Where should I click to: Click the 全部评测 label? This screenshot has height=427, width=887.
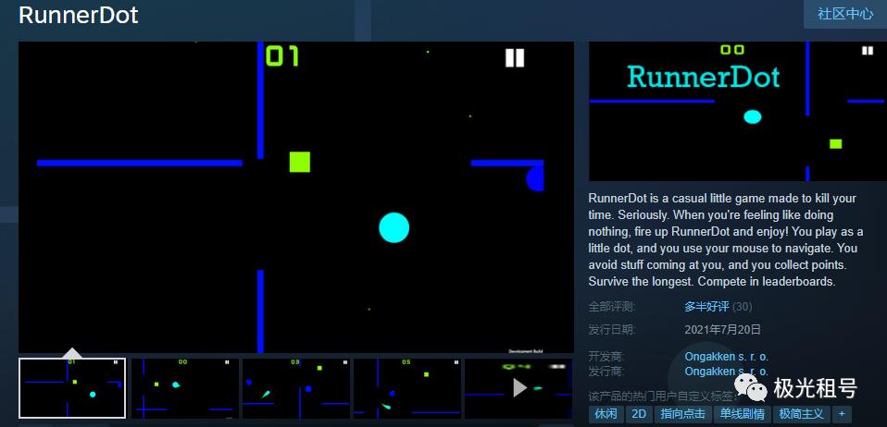[611, 307]
